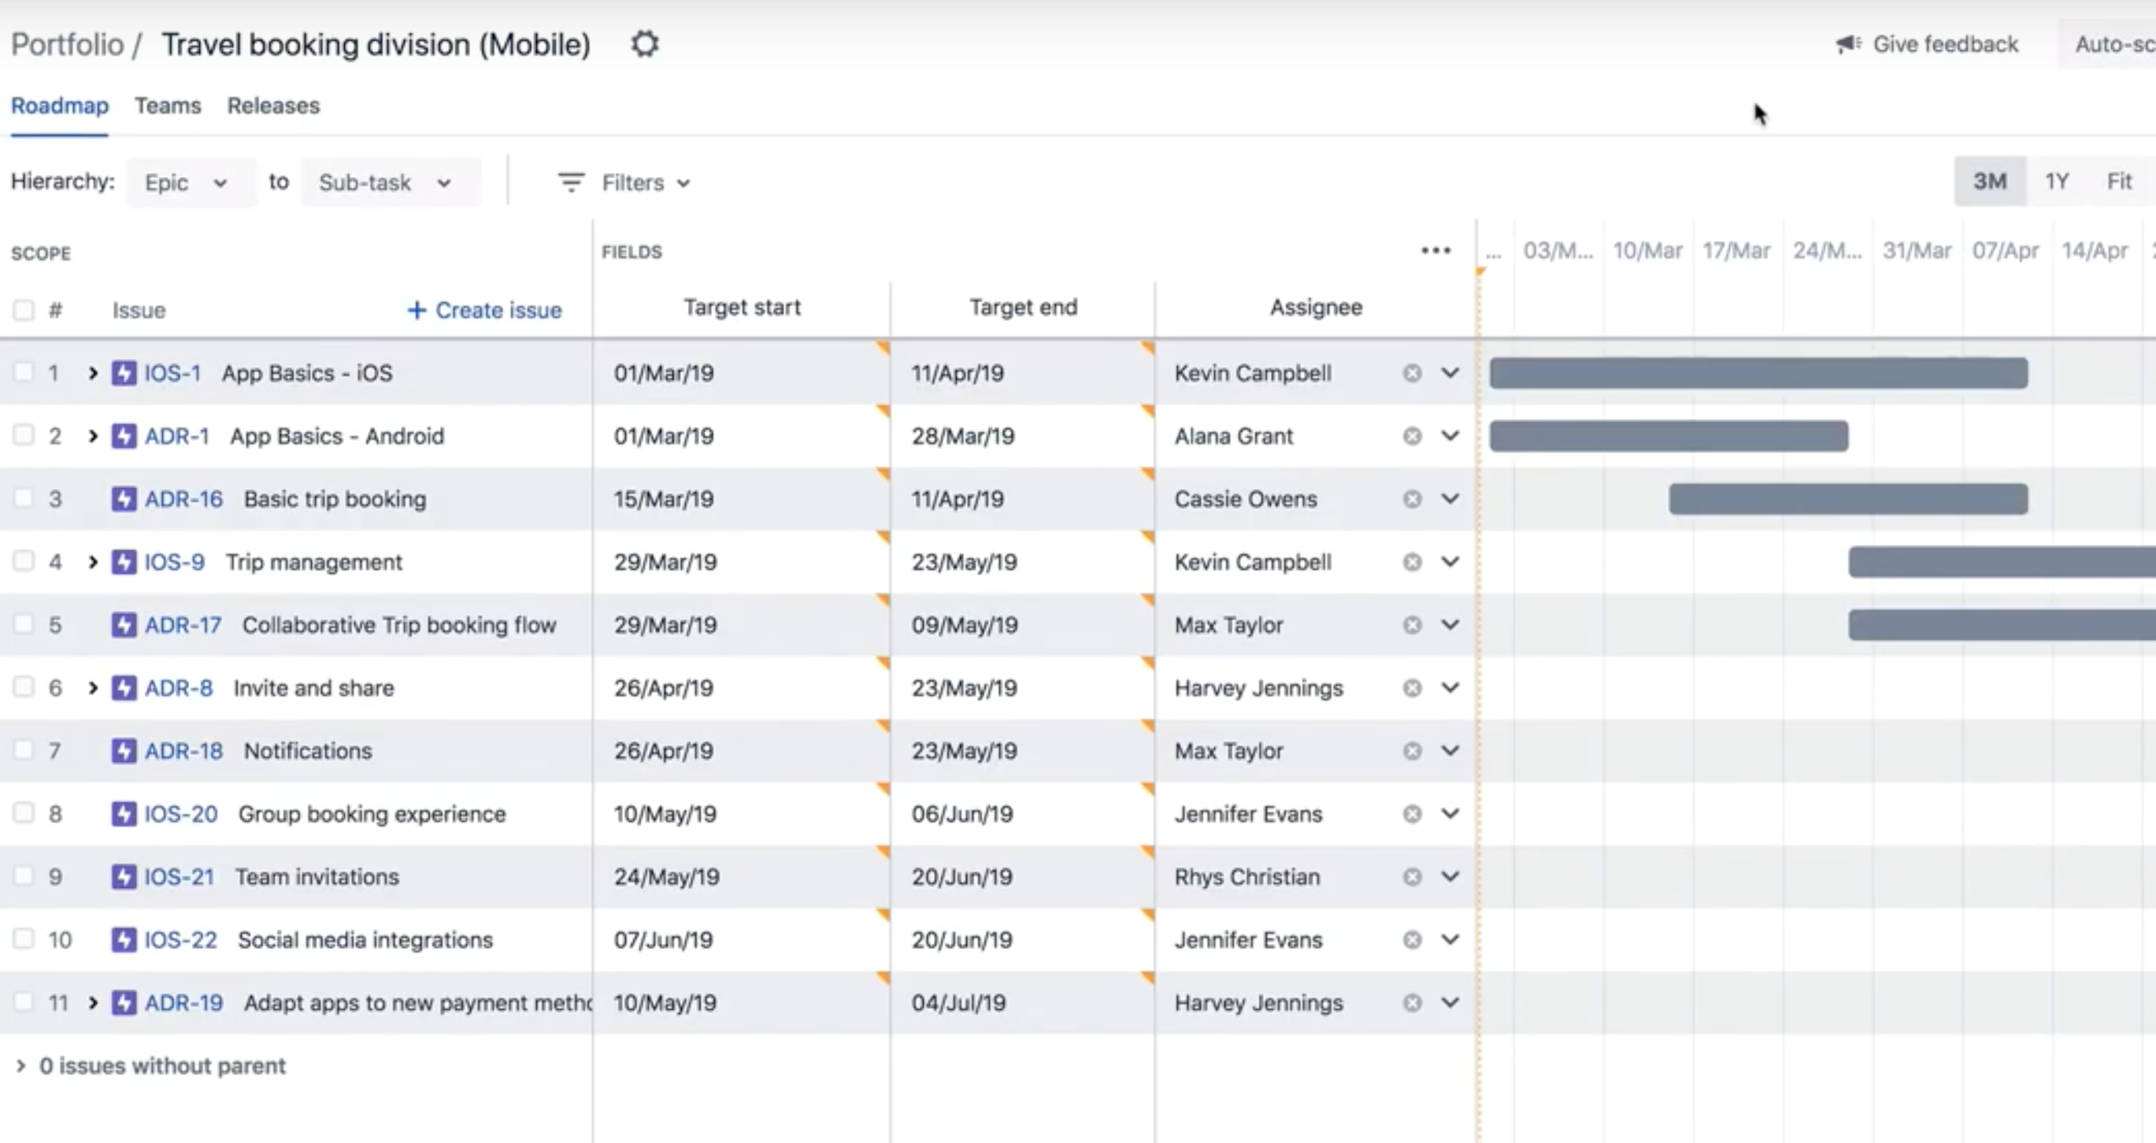Select checkbox for IOS-9 Trip management
This screenshot has width=2156, height=1143.
point(24,561)
